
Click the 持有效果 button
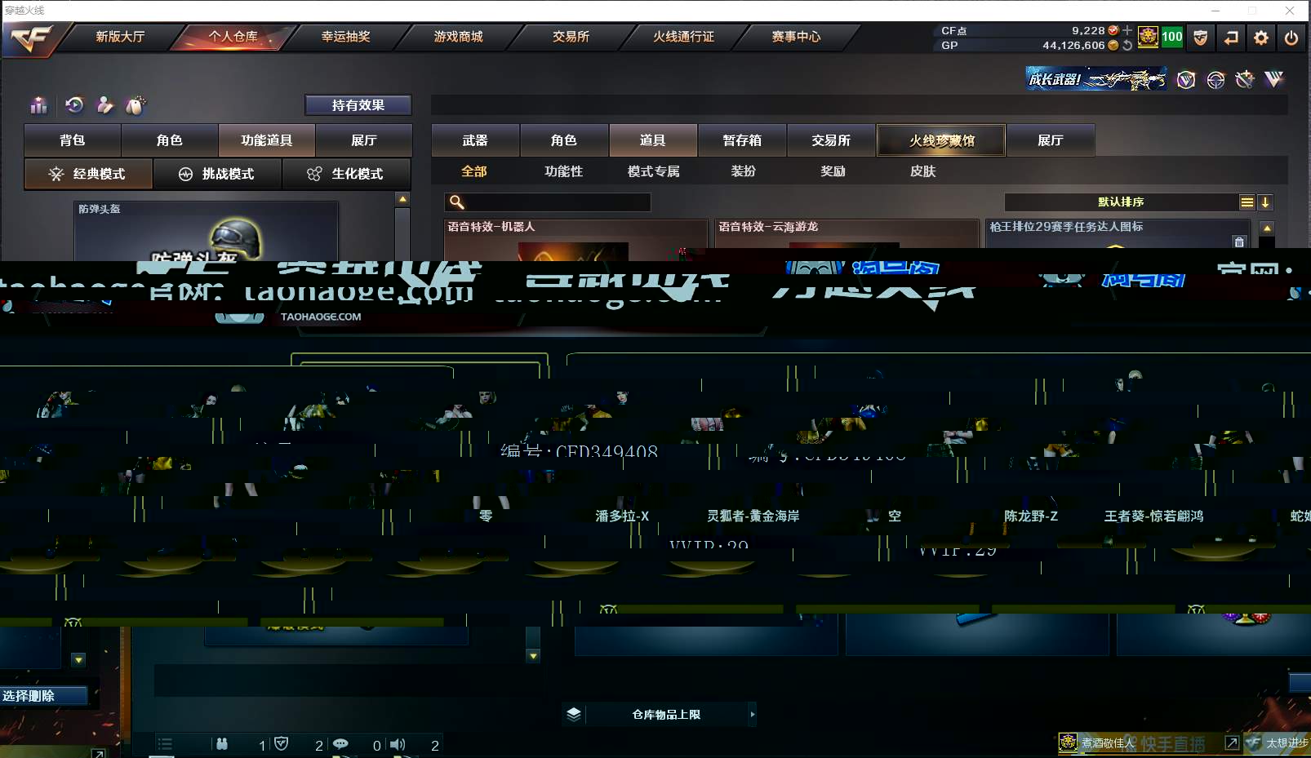(358, 105)
